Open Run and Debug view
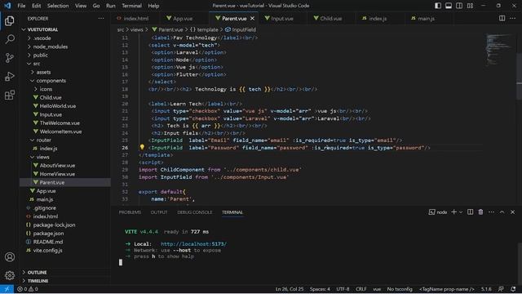The width and height of the screenshot is (522, 294). (9, 77)
